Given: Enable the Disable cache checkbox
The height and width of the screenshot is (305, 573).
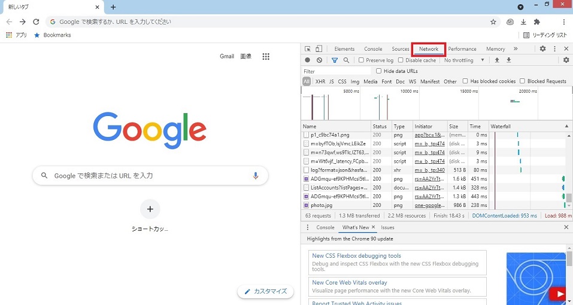Looking at the screenshot, I should (401, 60).
